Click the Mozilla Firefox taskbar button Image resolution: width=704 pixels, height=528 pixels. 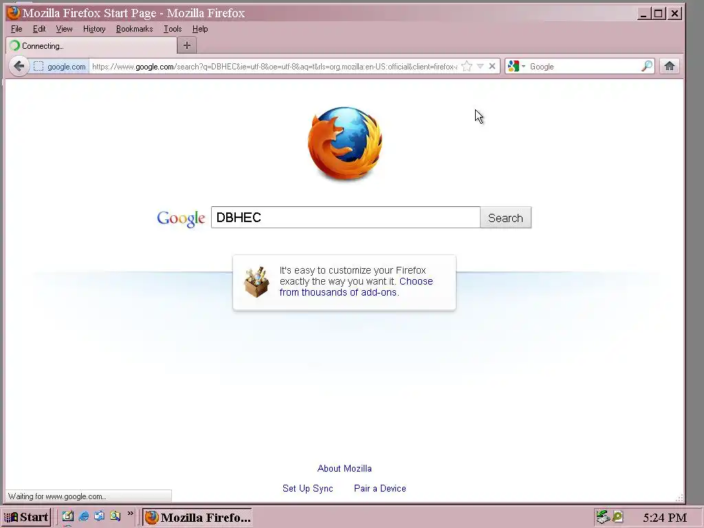[x=197, y=517]
